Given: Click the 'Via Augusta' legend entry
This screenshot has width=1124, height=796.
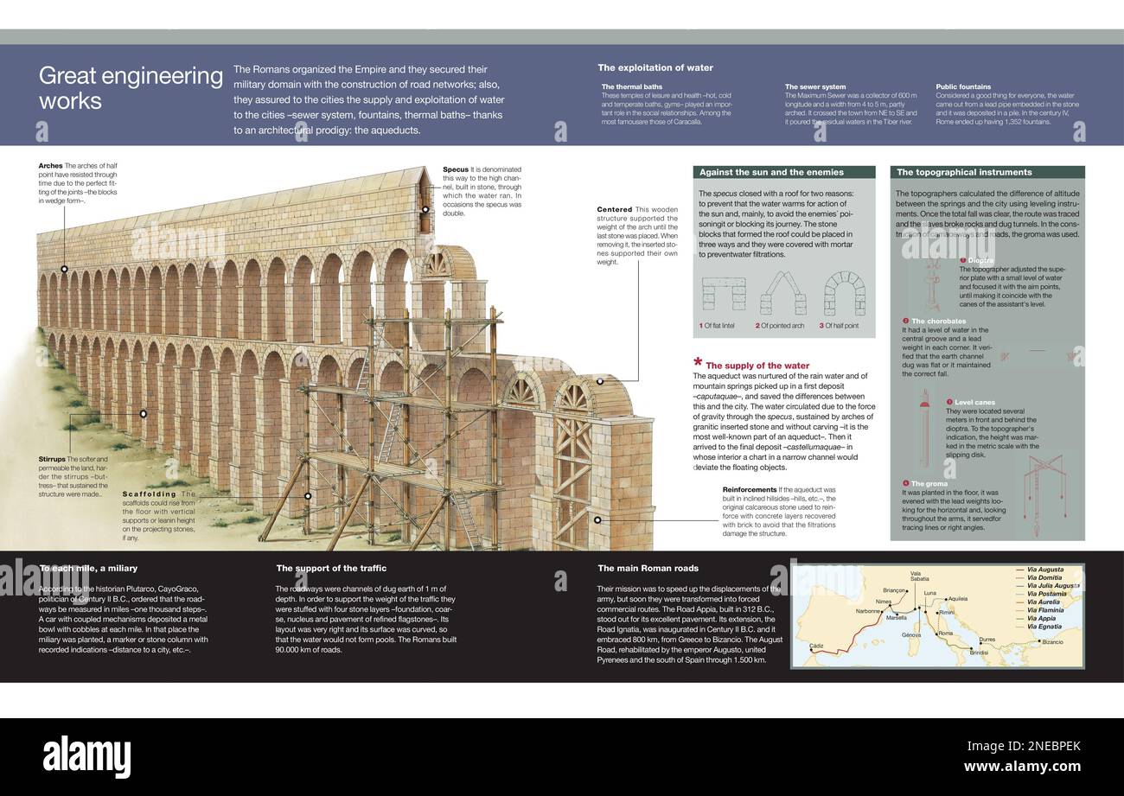Looking at the screenshot, I should pyautogui.click(x=1045, y=570).
